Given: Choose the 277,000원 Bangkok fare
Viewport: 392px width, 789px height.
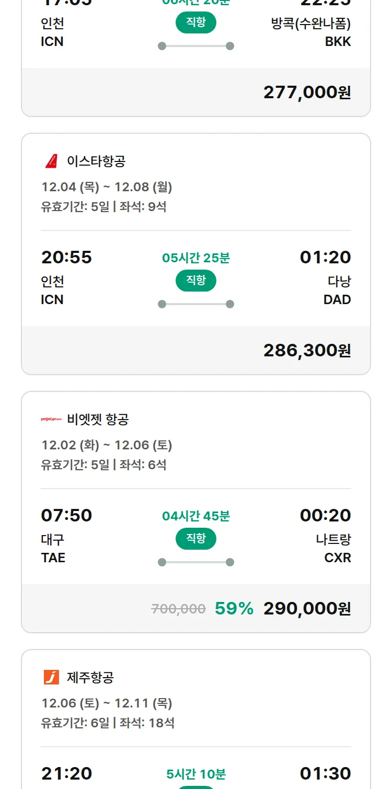Looking at the screenshot, I should (307, 92).
